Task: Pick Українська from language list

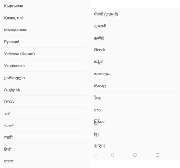Action: coord(45,66)
